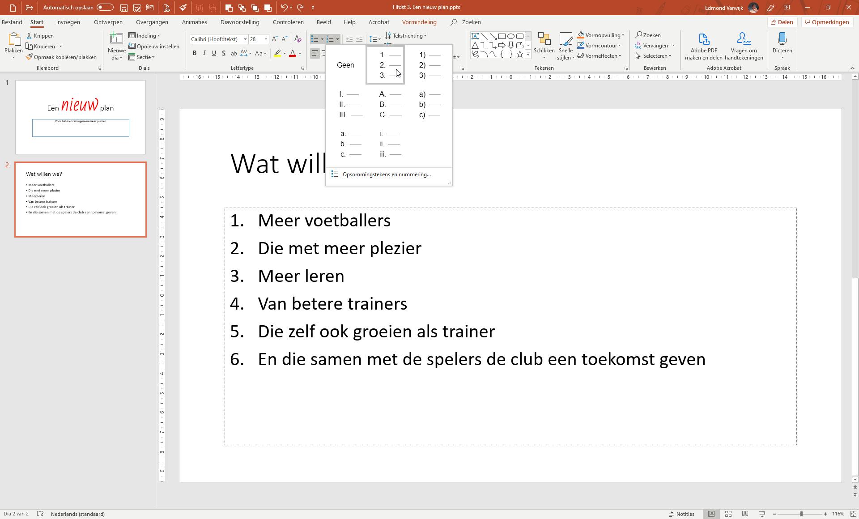Viewport: 859px width, 519px height.
Task: Click the Opmerkingen button
Action: 827,22
